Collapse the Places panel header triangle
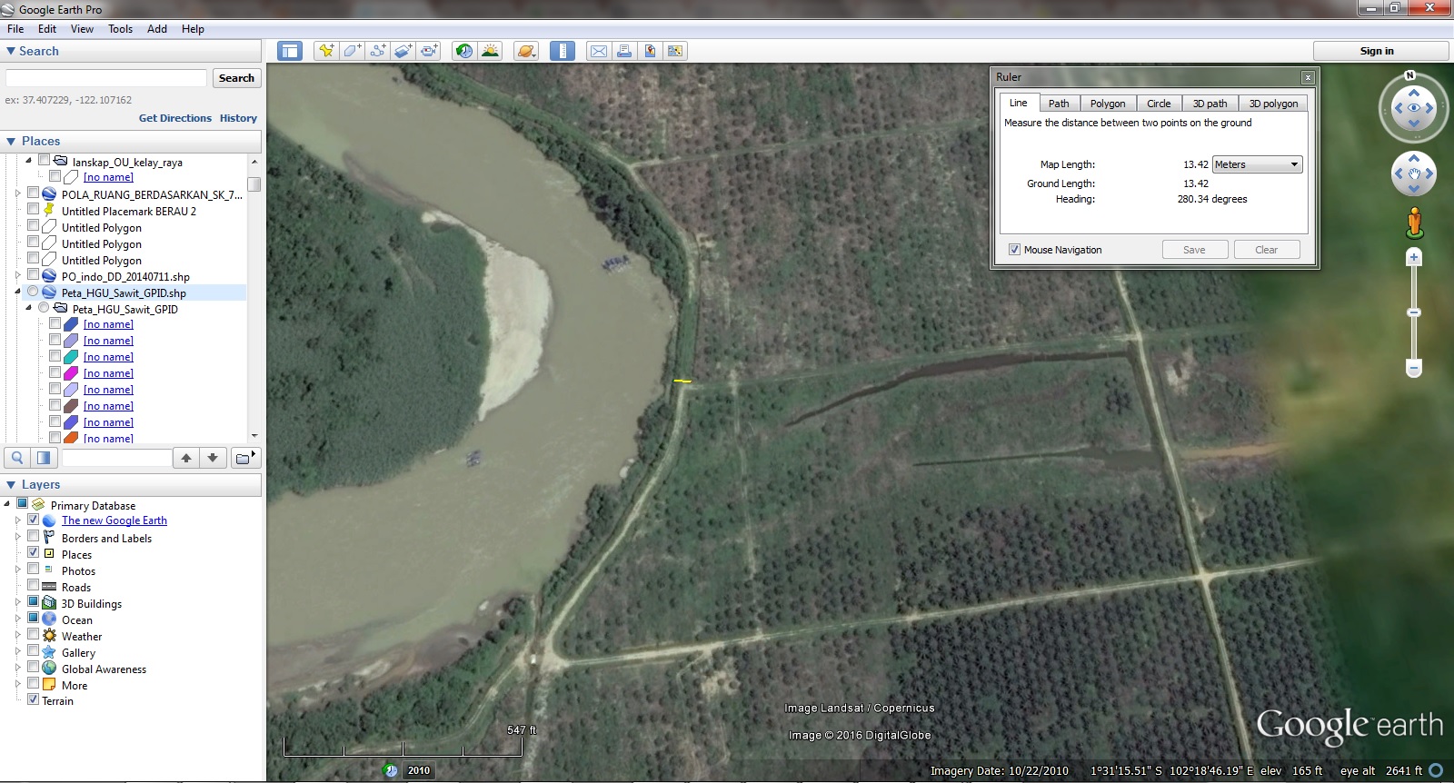The height and width of the screenshot is (783, 1454). coord(11,142)
